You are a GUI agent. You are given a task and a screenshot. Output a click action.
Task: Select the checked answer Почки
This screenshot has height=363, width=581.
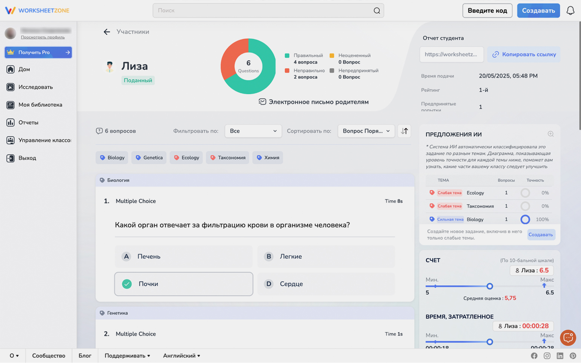184,284
